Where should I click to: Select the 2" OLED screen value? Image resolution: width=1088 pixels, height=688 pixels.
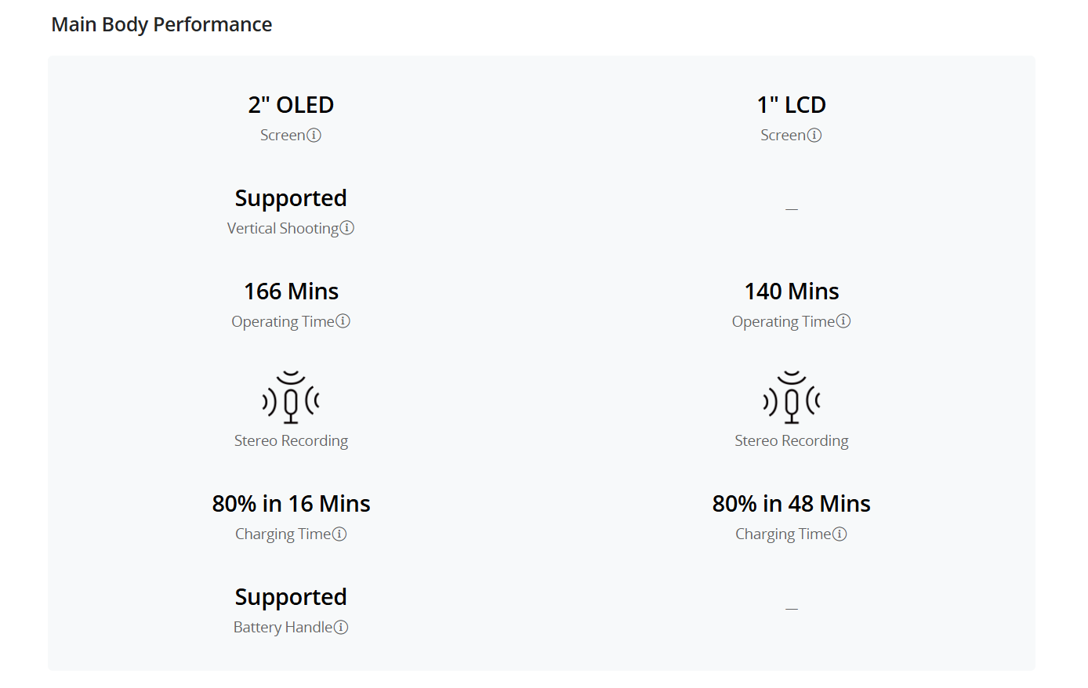click(x=291, y=104)
